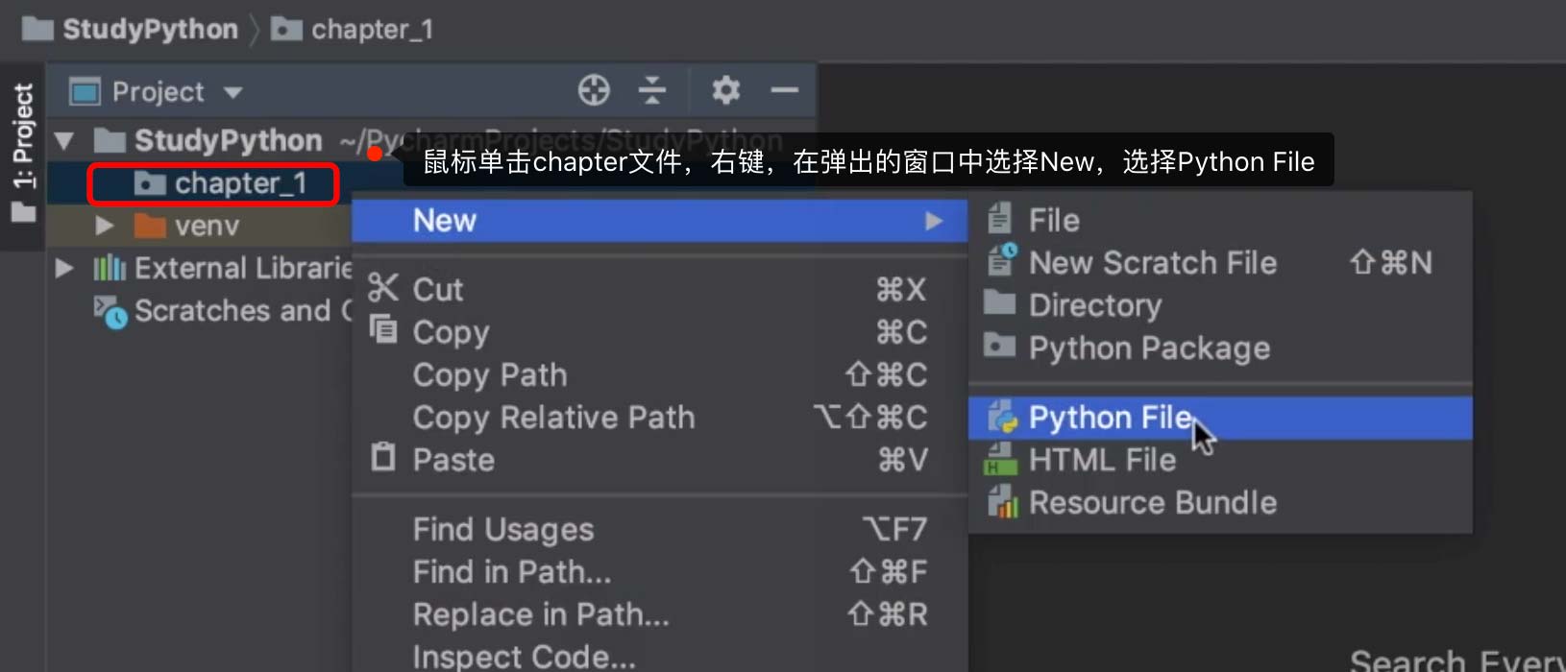Viewport: 1566px width, 672px height.
Task: Click the Directory option icon
Action: tap(999, 305)
